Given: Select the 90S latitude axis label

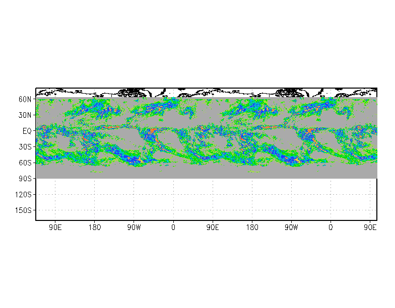Looking at the screenshot, I should pos(25,178).
